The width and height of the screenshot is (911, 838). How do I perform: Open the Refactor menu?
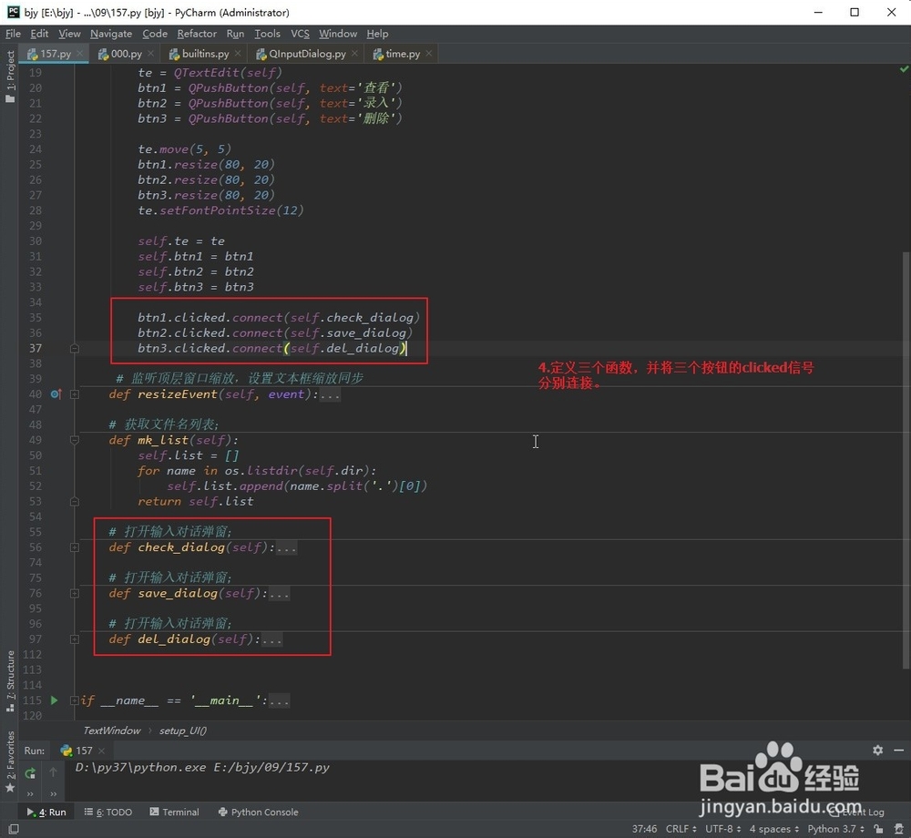tap(197, 34)
